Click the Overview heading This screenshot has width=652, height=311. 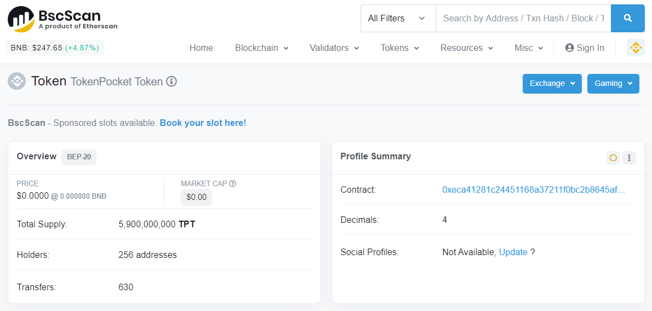click(x=37, y=157)
